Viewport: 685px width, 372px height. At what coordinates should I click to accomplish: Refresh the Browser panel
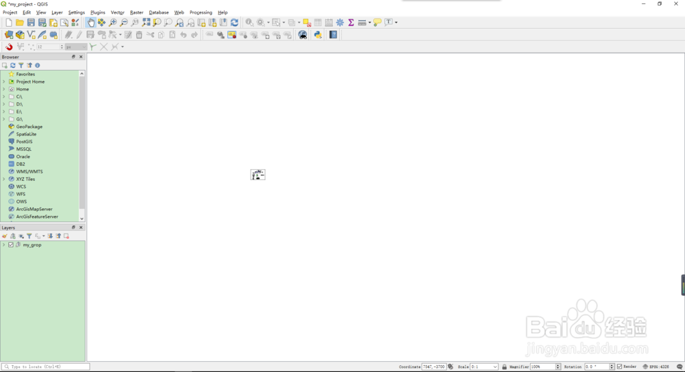coord(12,65)
